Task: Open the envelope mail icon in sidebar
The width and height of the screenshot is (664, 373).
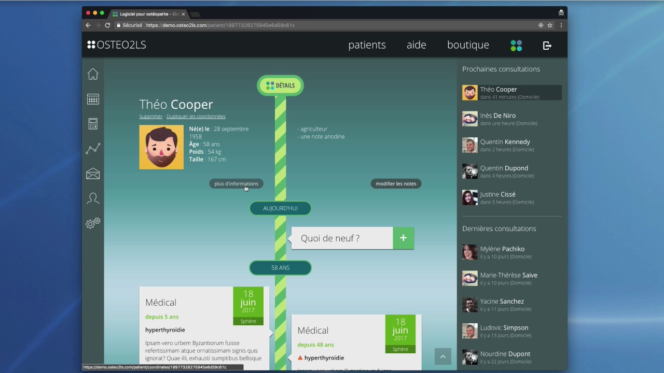Action: pos(93,174)
